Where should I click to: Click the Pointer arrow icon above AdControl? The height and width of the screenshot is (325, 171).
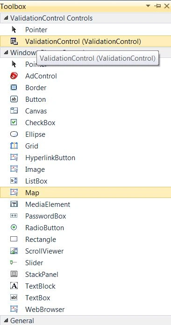coord(14,64)
